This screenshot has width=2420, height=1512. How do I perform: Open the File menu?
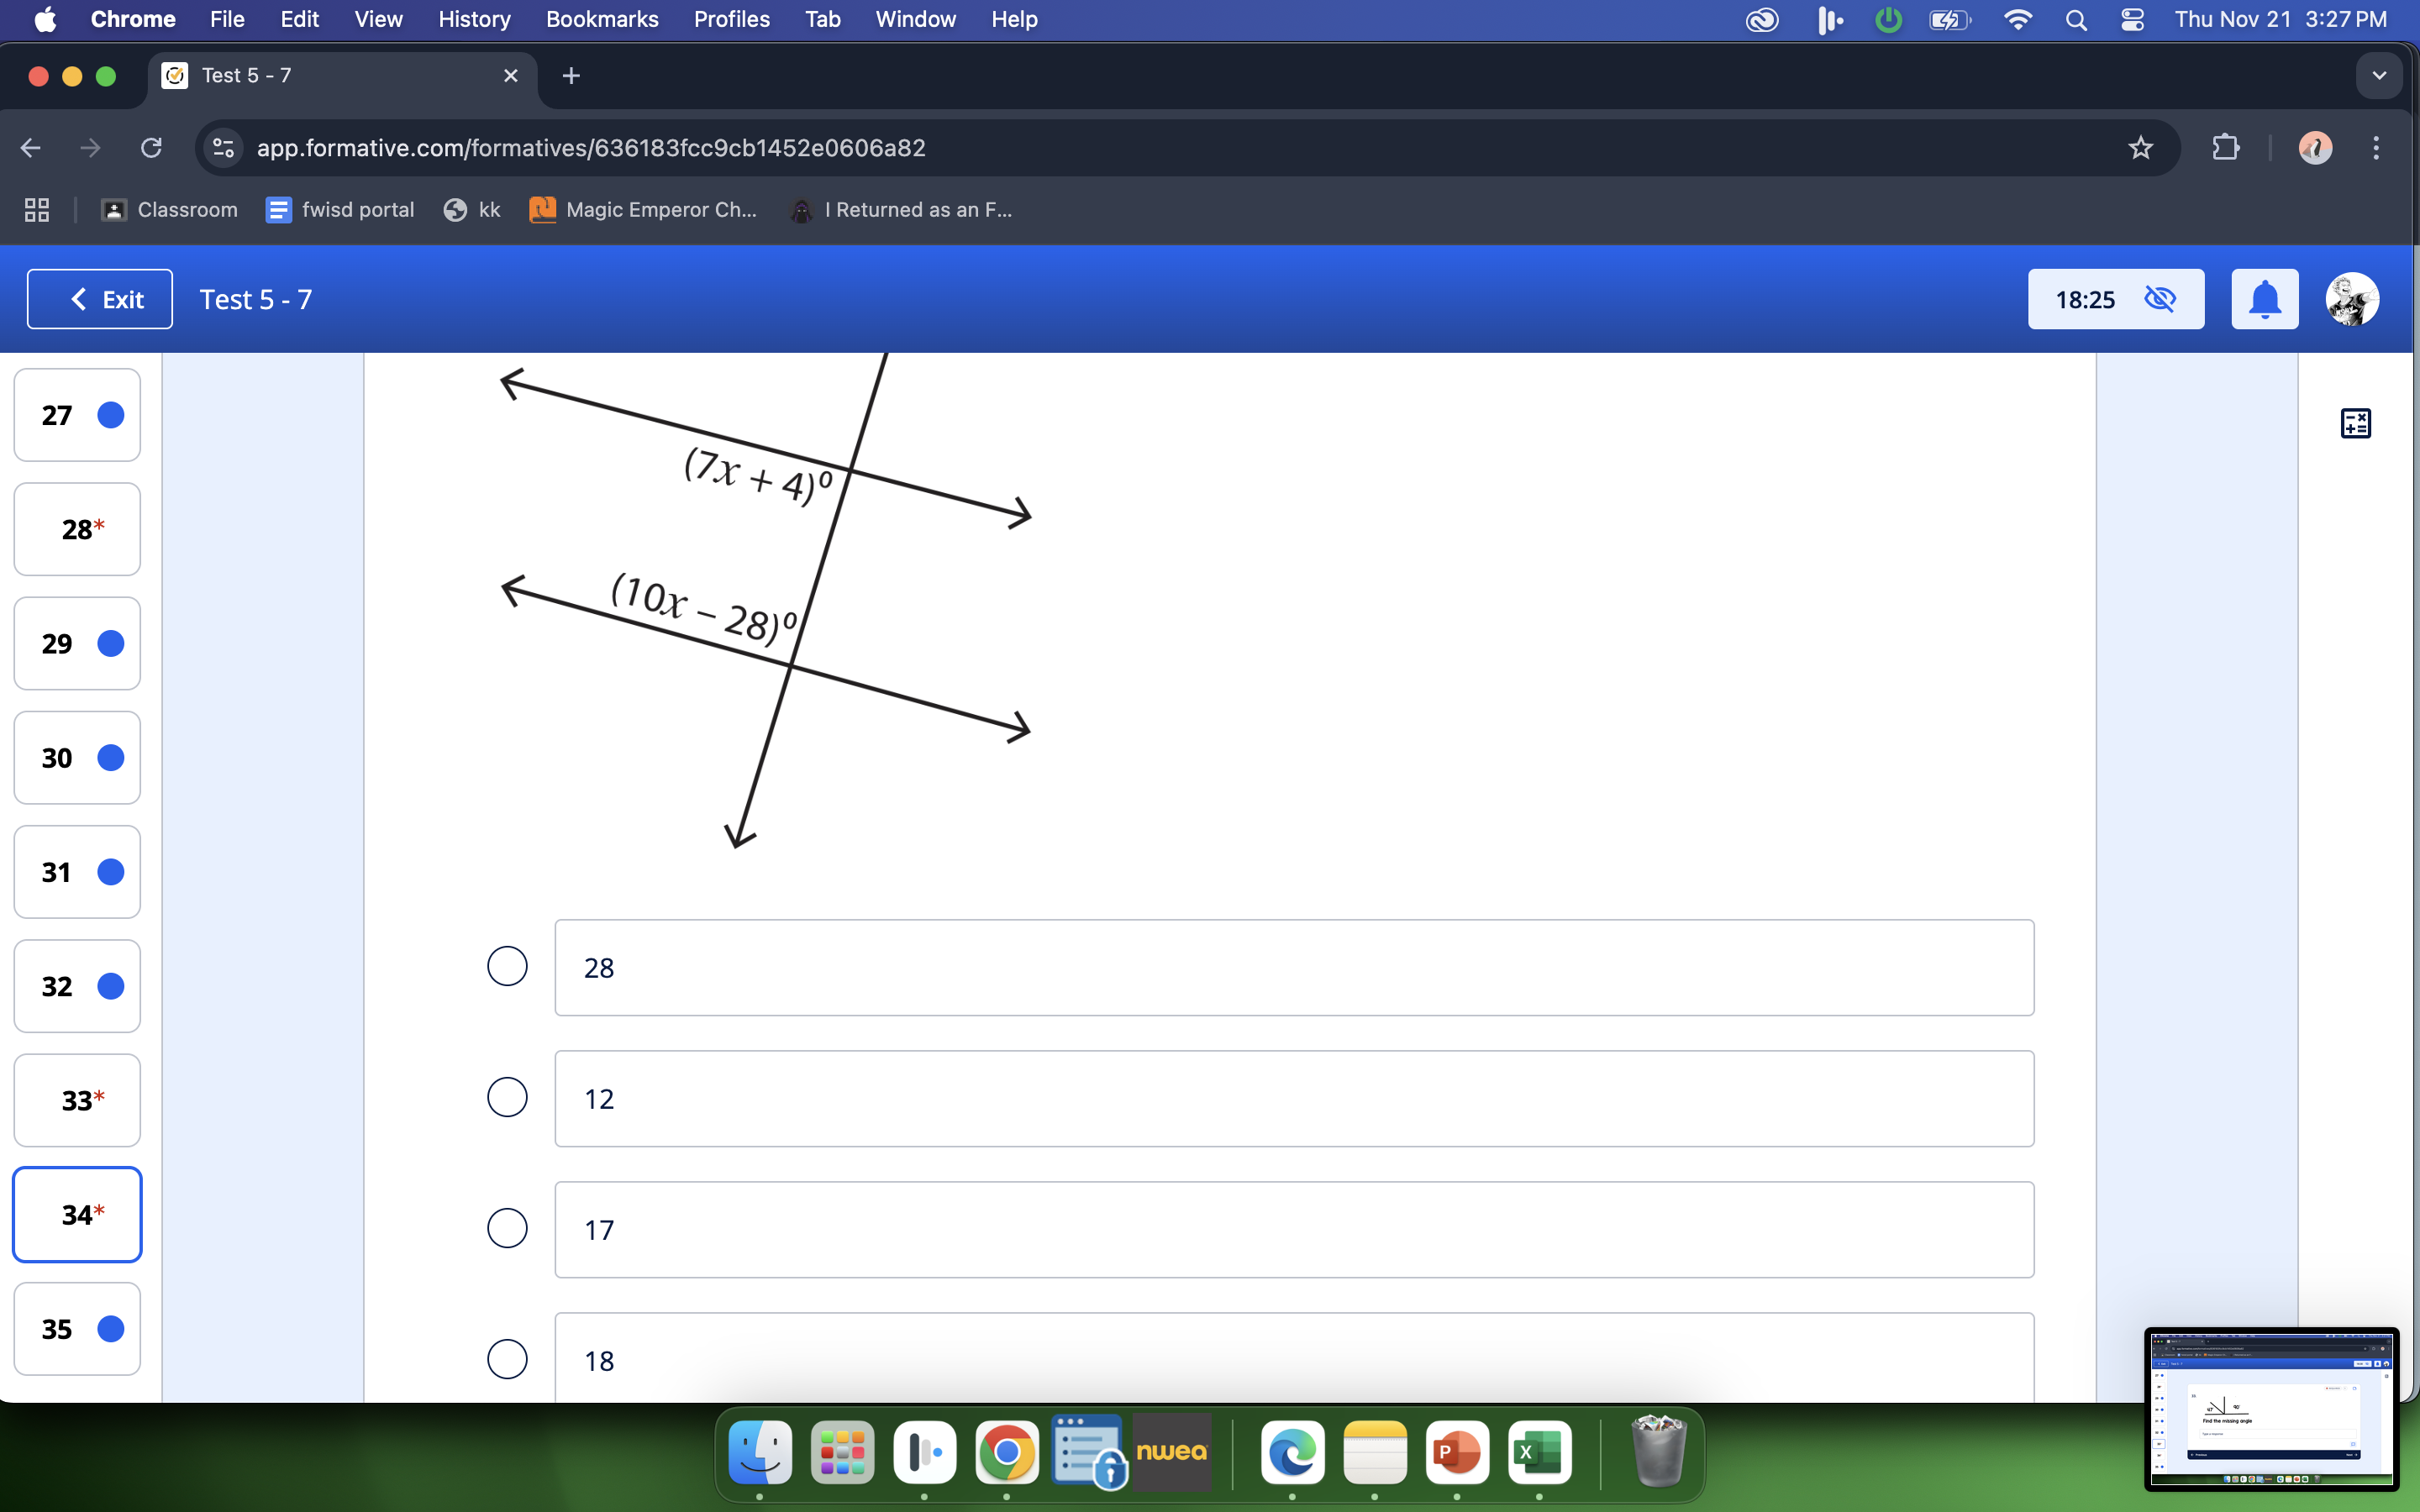pos(227,19)
